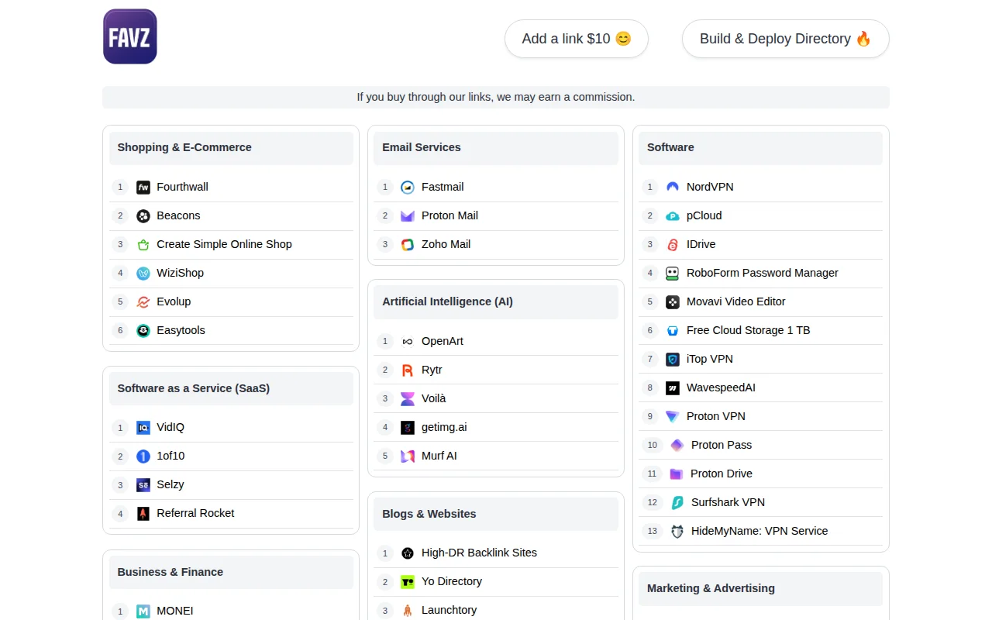Click Marketing & Advertising heading
Image resolution: width=992 pixels, height=620 pixels.
(711, 588)
